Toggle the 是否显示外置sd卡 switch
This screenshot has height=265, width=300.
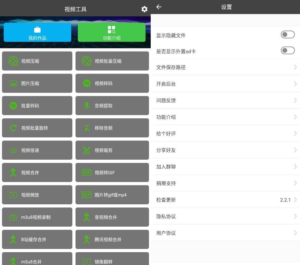287,51
